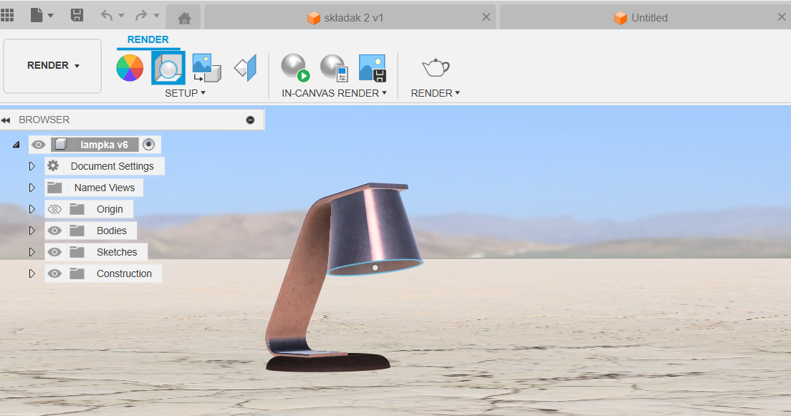Expand the Bodies node
Image resolution: width=791 pixels, height=416 pixels.
[x=32, y=231]
